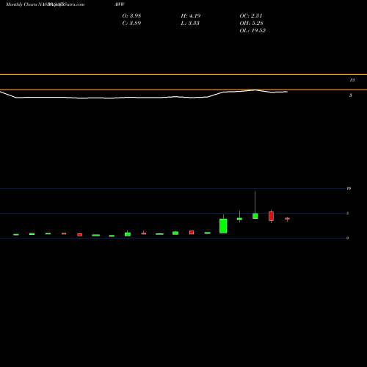This screenshot has height=367, width=367.
Task: Click the 'OC: 2.31' value
Action: point(251,16)
